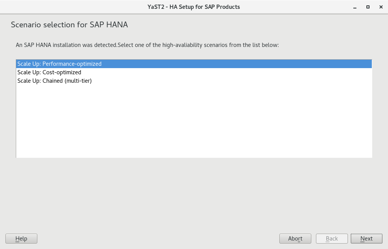The image size is (388, 249).
Task: Open the Help button
Action: (x=21, y=239)
